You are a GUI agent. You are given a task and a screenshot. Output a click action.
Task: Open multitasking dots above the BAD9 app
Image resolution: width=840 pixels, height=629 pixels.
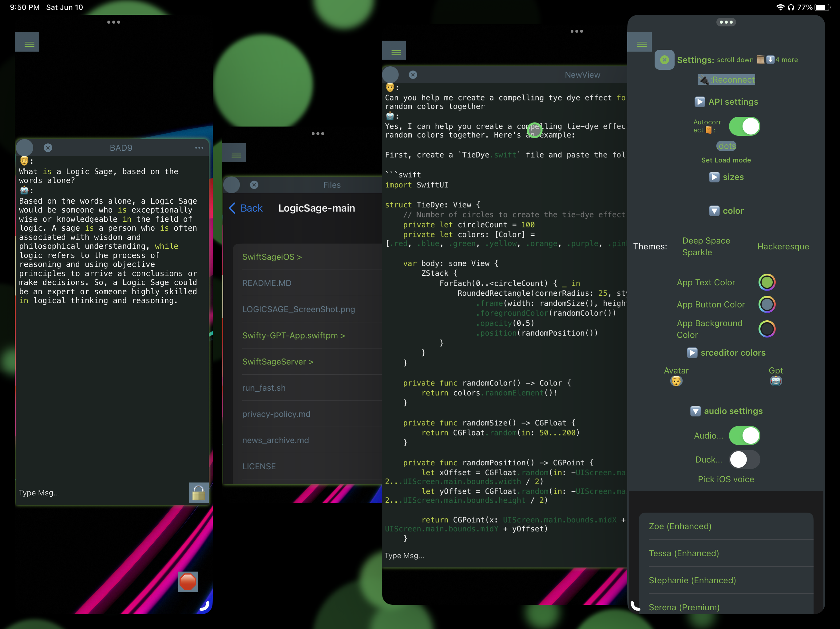[113, 22]
